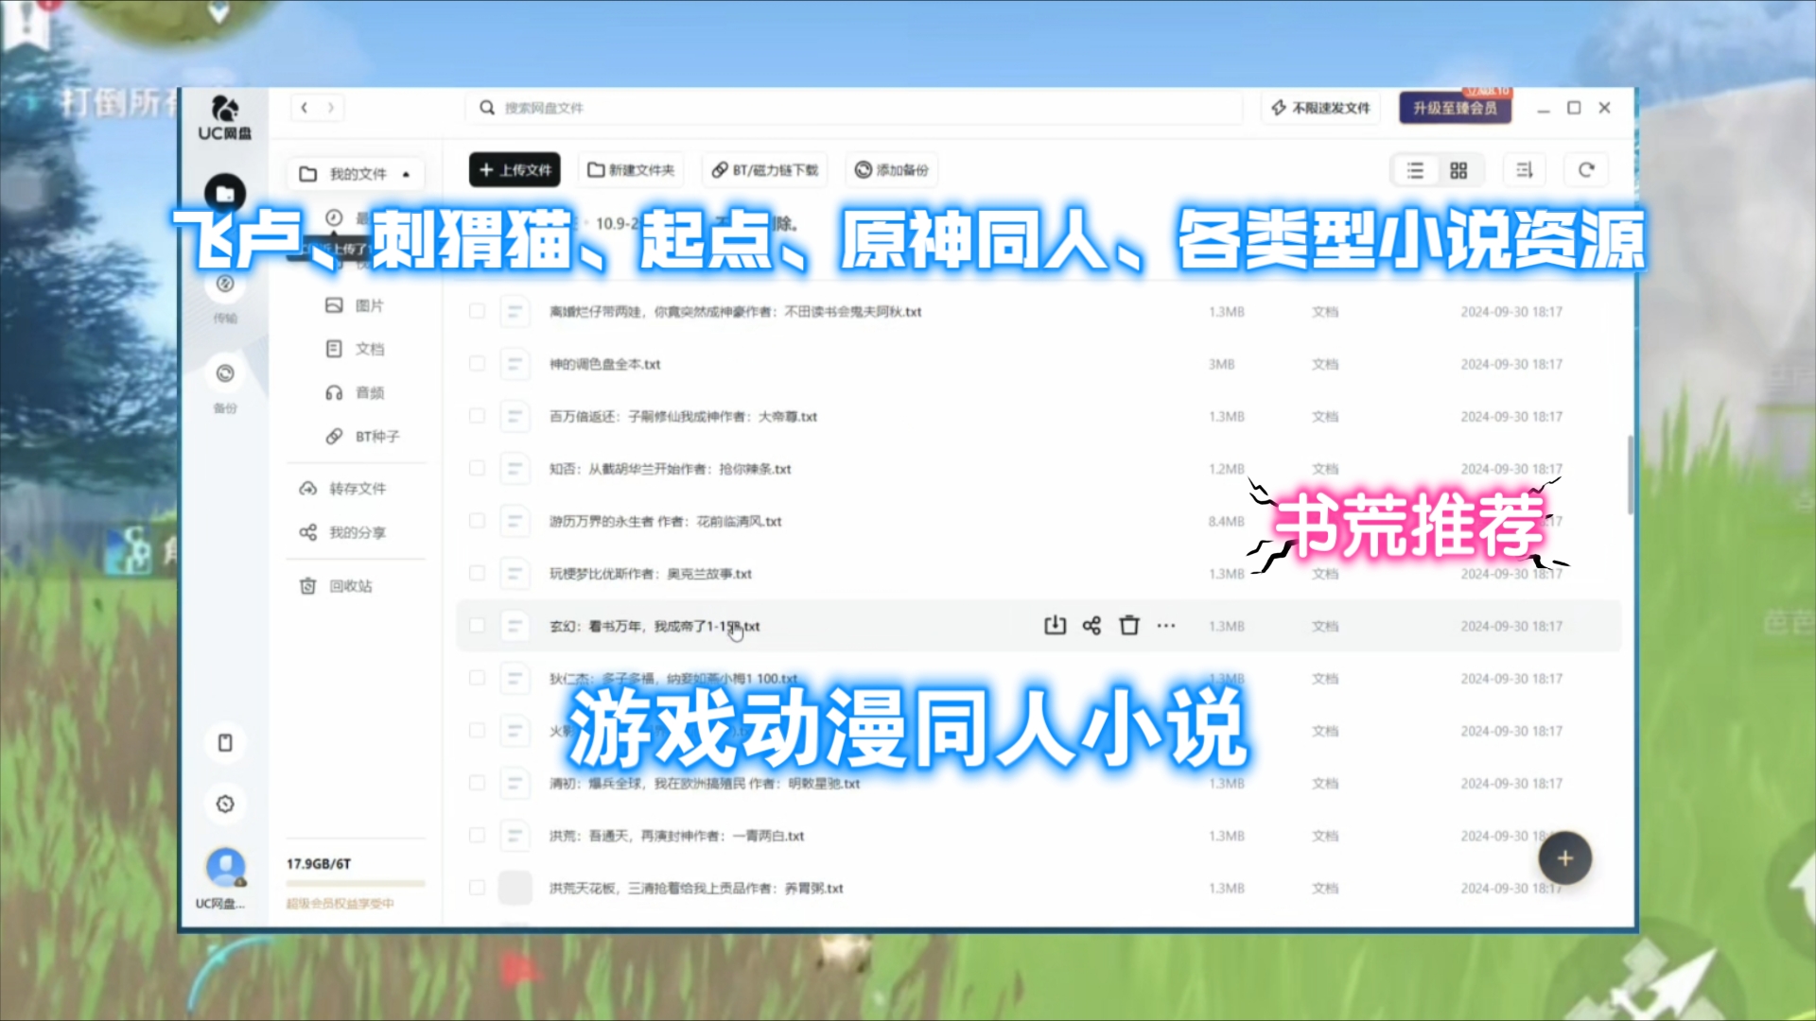1816x1021 pixels.
Task: Click the UC网盘 squirrel logo
Action: click(x=224, y=118)
